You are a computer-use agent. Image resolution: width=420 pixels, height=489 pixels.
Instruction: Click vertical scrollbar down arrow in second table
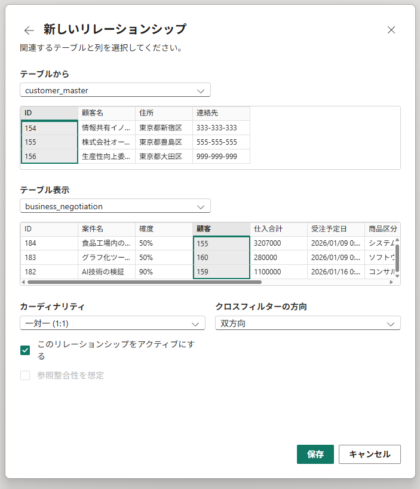click(x=397, y=274)
